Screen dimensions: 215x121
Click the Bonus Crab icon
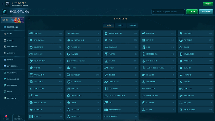point(5,85)
